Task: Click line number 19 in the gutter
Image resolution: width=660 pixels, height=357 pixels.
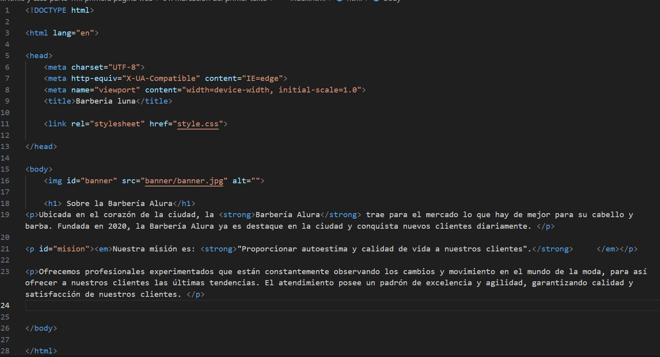Action: (x=5, y=215)
